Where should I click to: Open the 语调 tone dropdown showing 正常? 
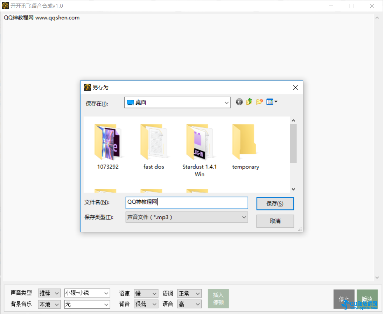pyautogui.click(x=189, y=293)
